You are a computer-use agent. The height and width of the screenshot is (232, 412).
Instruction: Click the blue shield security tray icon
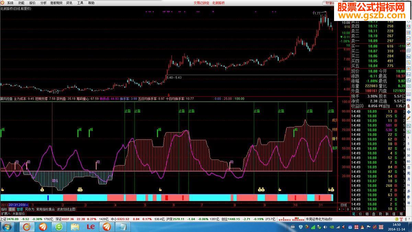[301, 227]
